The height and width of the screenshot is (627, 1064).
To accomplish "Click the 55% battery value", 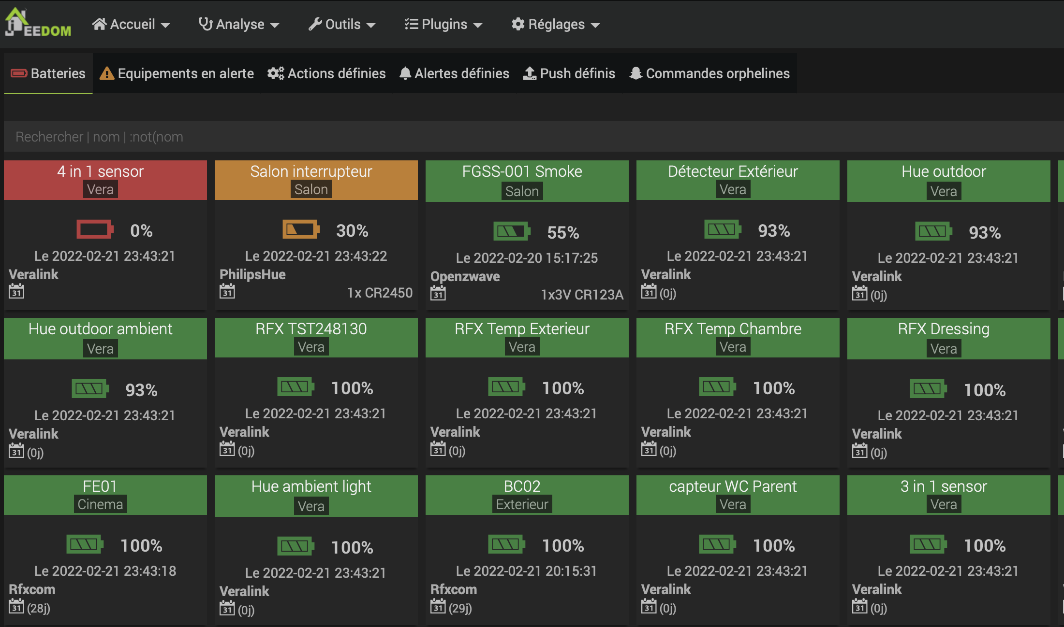I will 563,232.
